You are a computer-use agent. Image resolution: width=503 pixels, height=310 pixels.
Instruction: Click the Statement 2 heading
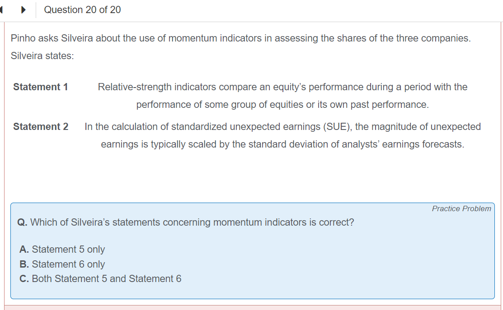(41, 126)
